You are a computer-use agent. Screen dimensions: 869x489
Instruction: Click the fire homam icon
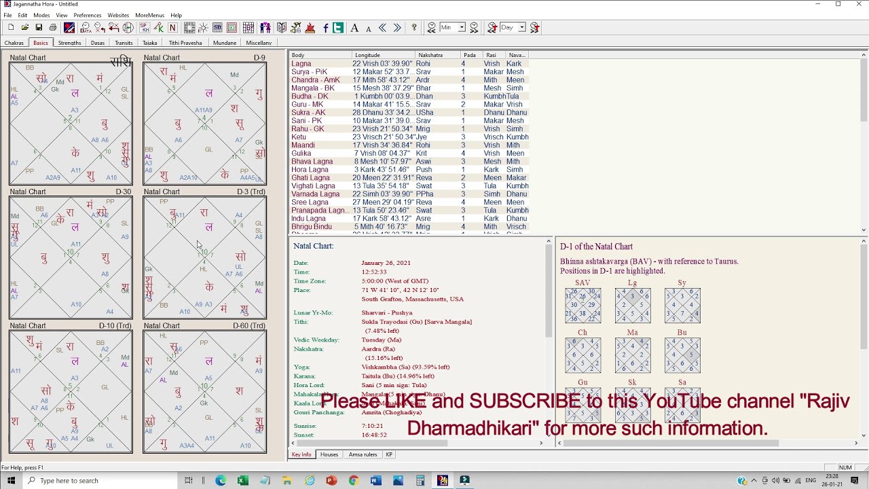310,28
